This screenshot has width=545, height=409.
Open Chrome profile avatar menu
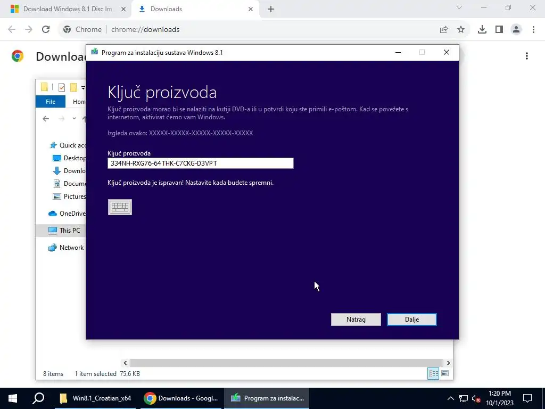click(516, 30)
